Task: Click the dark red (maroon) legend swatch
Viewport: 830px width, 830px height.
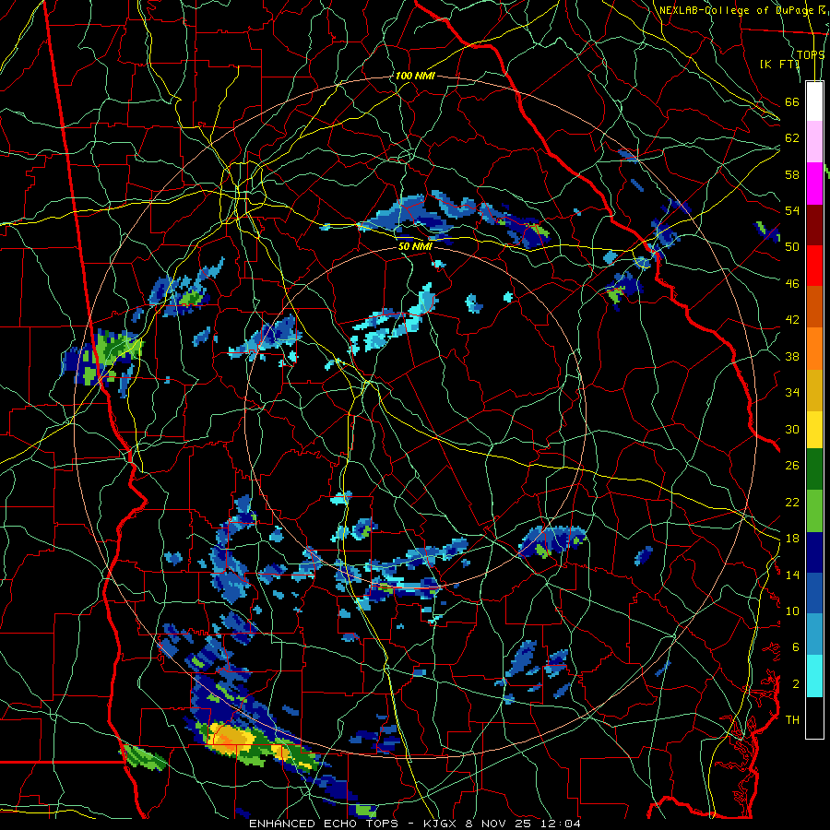Action: (814, 224)
